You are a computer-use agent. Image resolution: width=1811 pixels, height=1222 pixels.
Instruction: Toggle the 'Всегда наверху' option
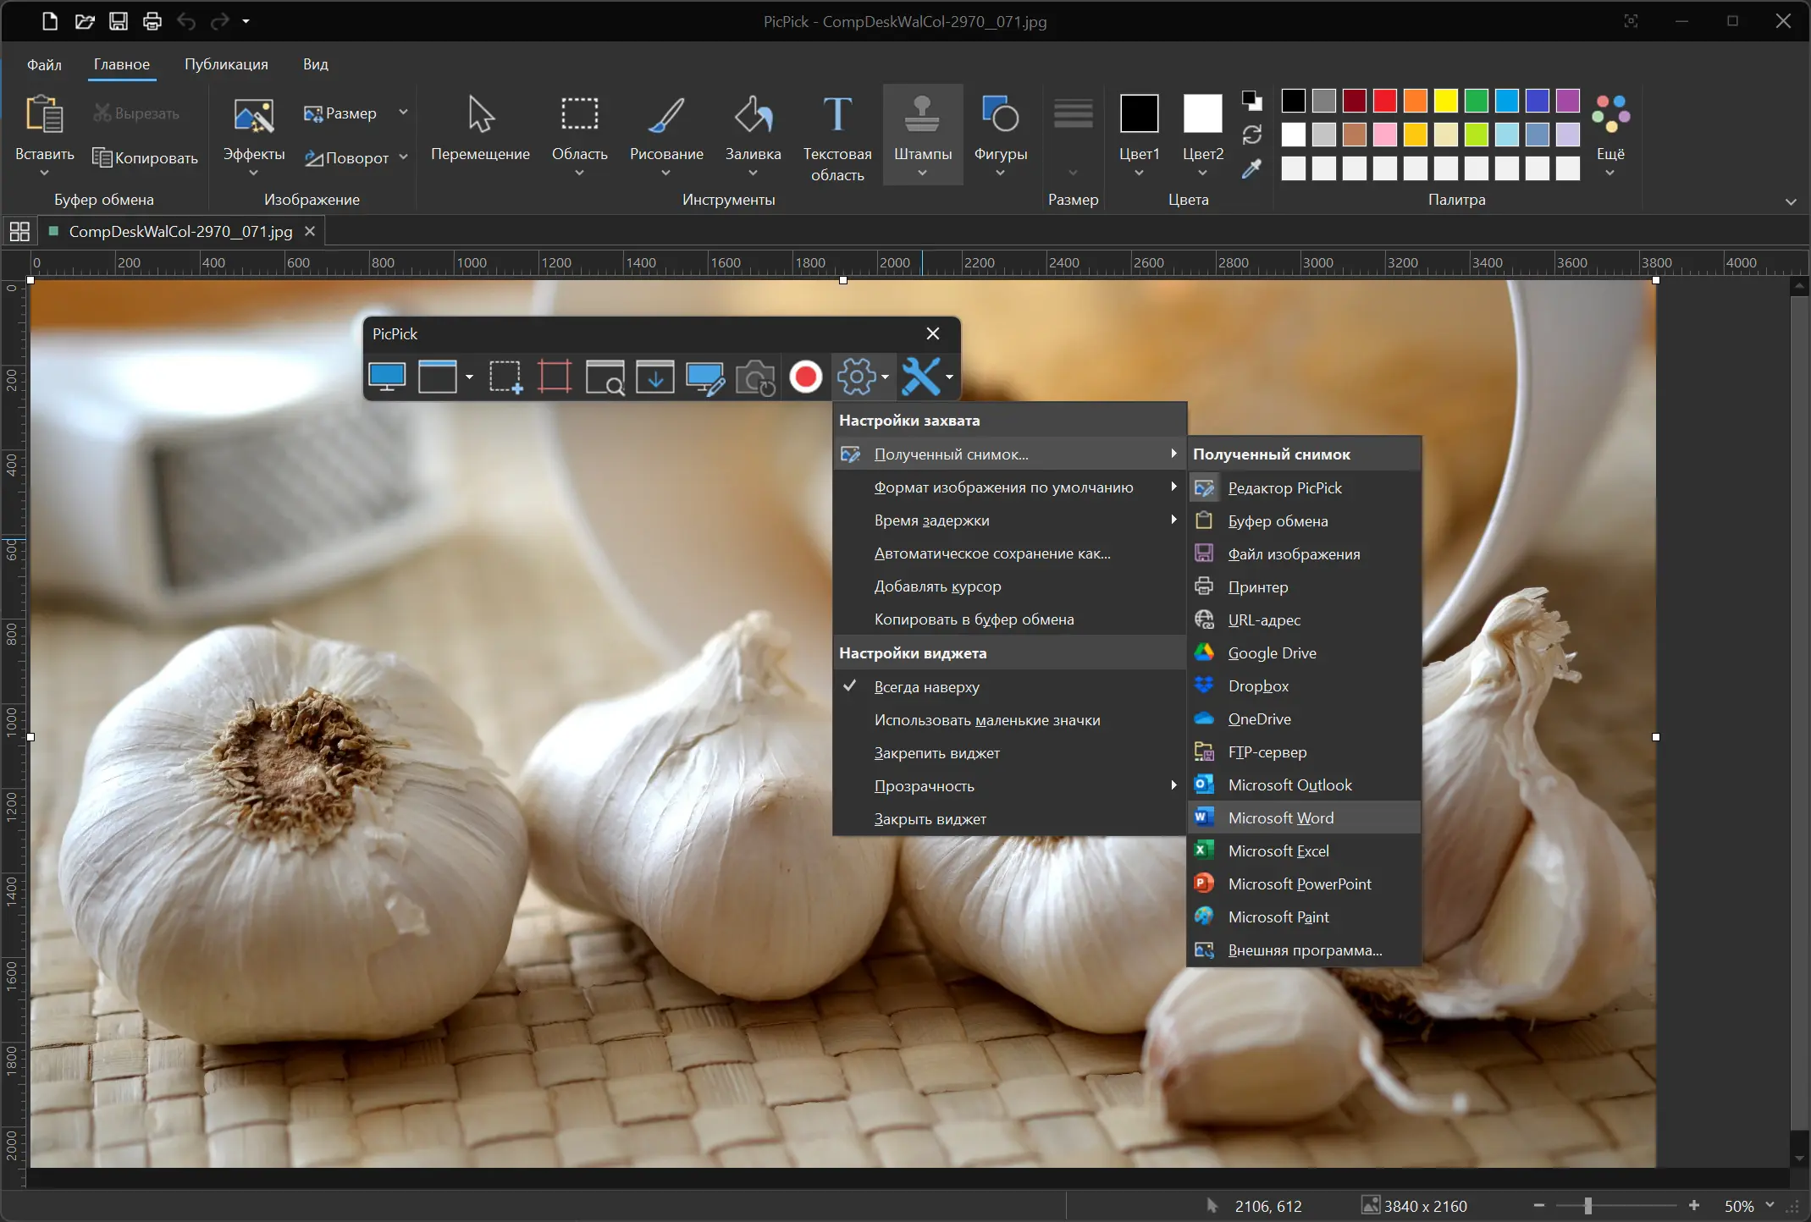[926, 687]
